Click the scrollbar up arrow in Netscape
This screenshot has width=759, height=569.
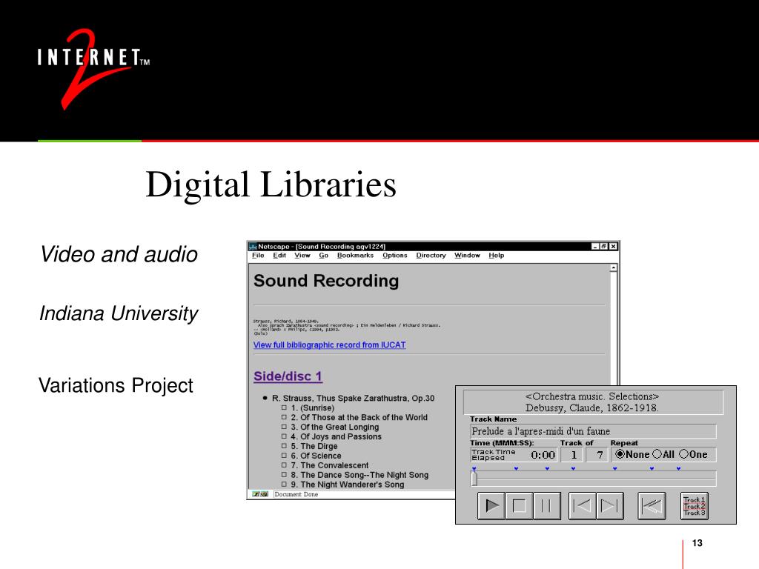coord(613,268)
